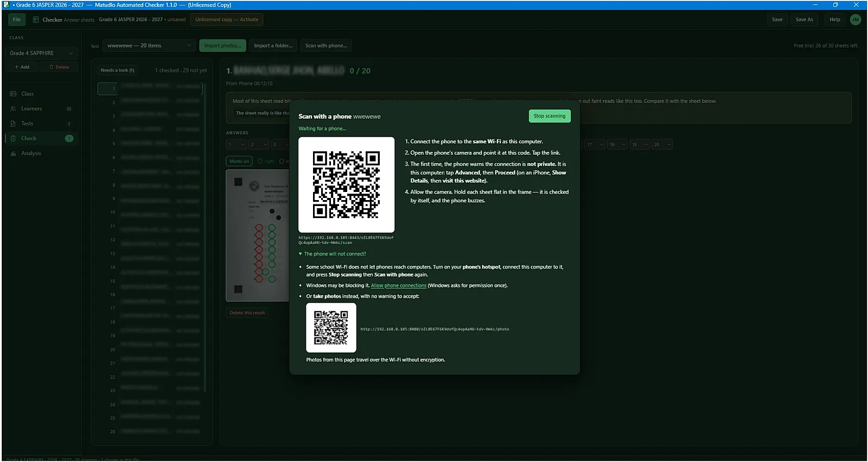This screenshot has width=868, height=462.
Task: Open the Tests section in sidebar
Action: point(41,124)
